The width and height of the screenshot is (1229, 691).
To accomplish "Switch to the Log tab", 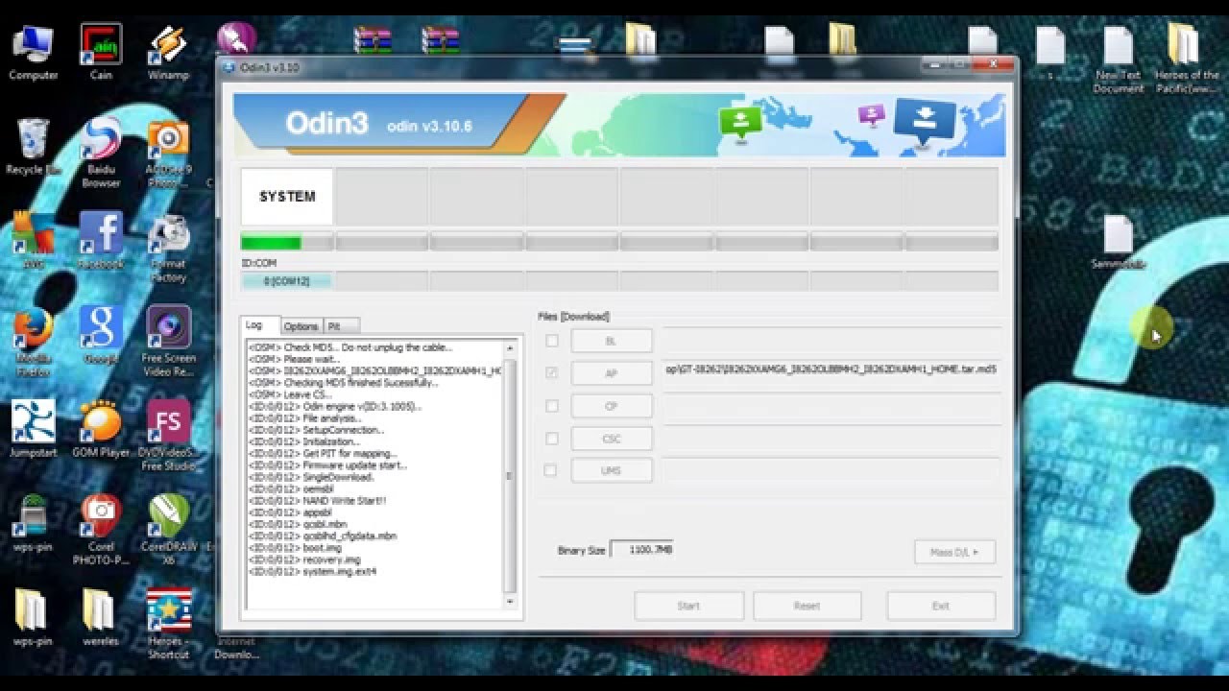I will pos(259,325).
